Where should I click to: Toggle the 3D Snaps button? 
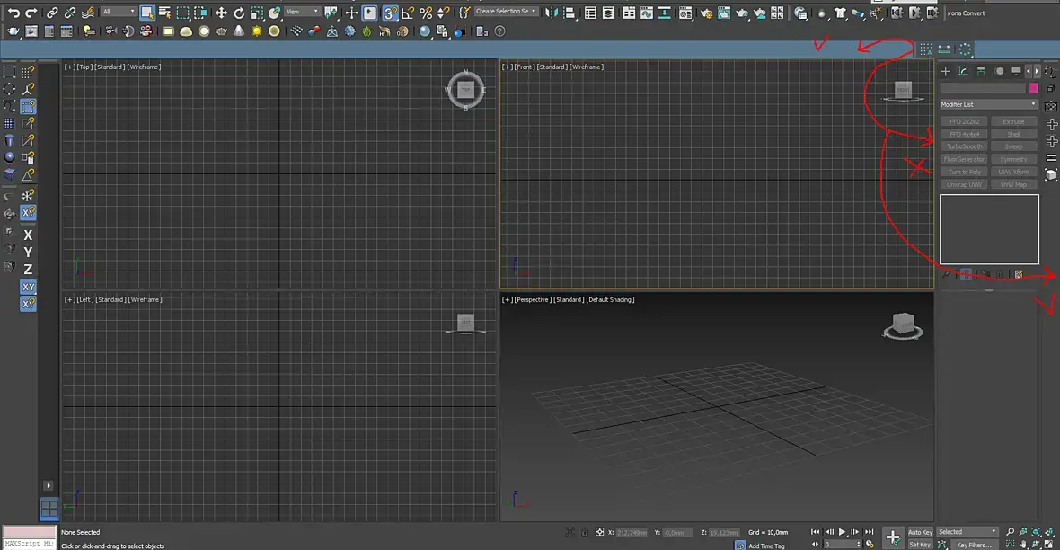tap(391, 13)
